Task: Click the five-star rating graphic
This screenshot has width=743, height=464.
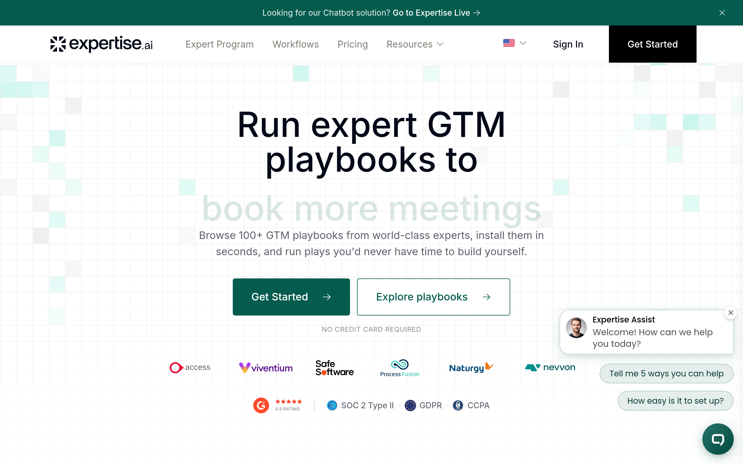Action: [x=288, y=401]
